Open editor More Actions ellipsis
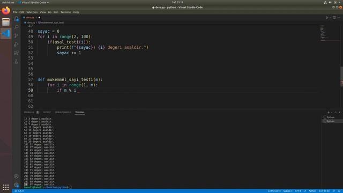 coord(339,18)
